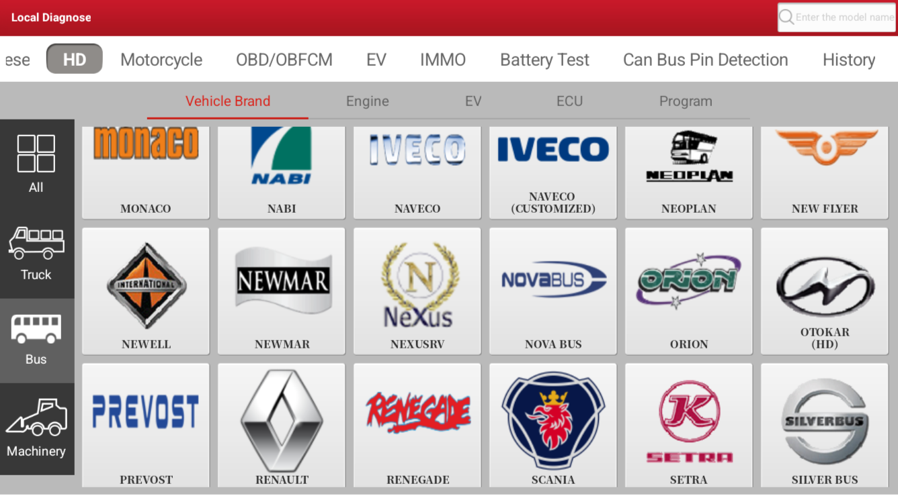Switch to the HD vehicle tab
898x496 pixels.
(x=74, y=59)
